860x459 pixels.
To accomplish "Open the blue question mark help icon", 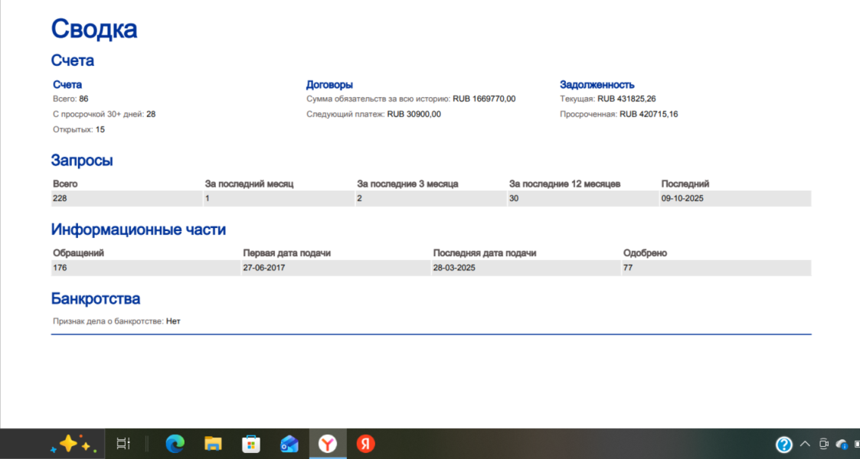I will pyautogui.click(x=783, y=444).
